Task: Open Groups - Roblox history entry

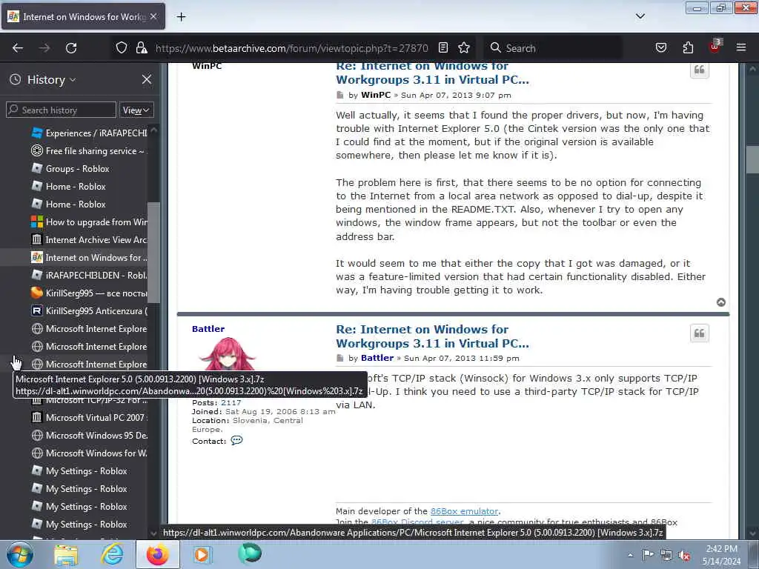Action: (70, 169)
